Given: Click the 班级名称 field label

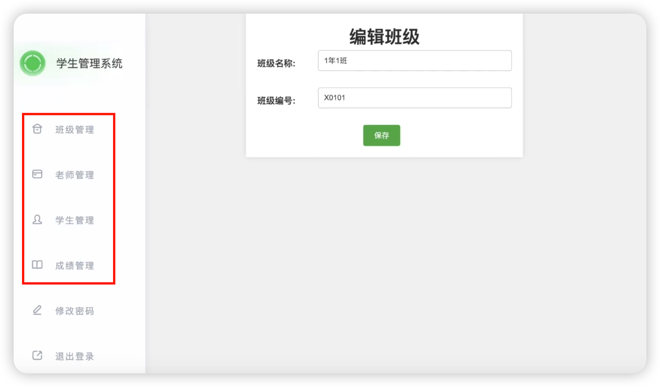Looking at the screenshot, I should (276, 64).
